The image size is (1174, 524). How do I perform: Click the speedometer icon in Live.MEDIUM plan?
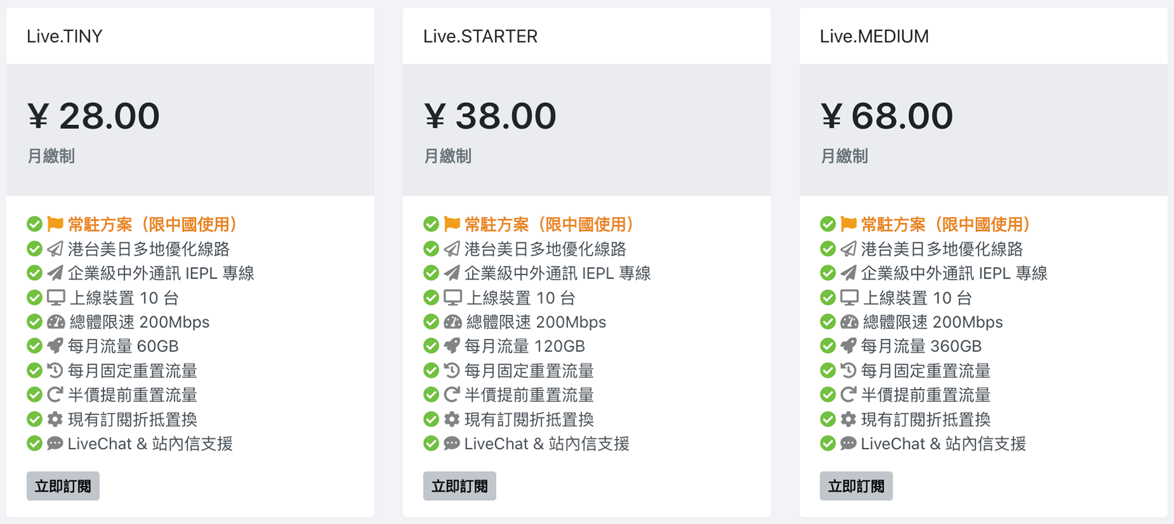849,322
